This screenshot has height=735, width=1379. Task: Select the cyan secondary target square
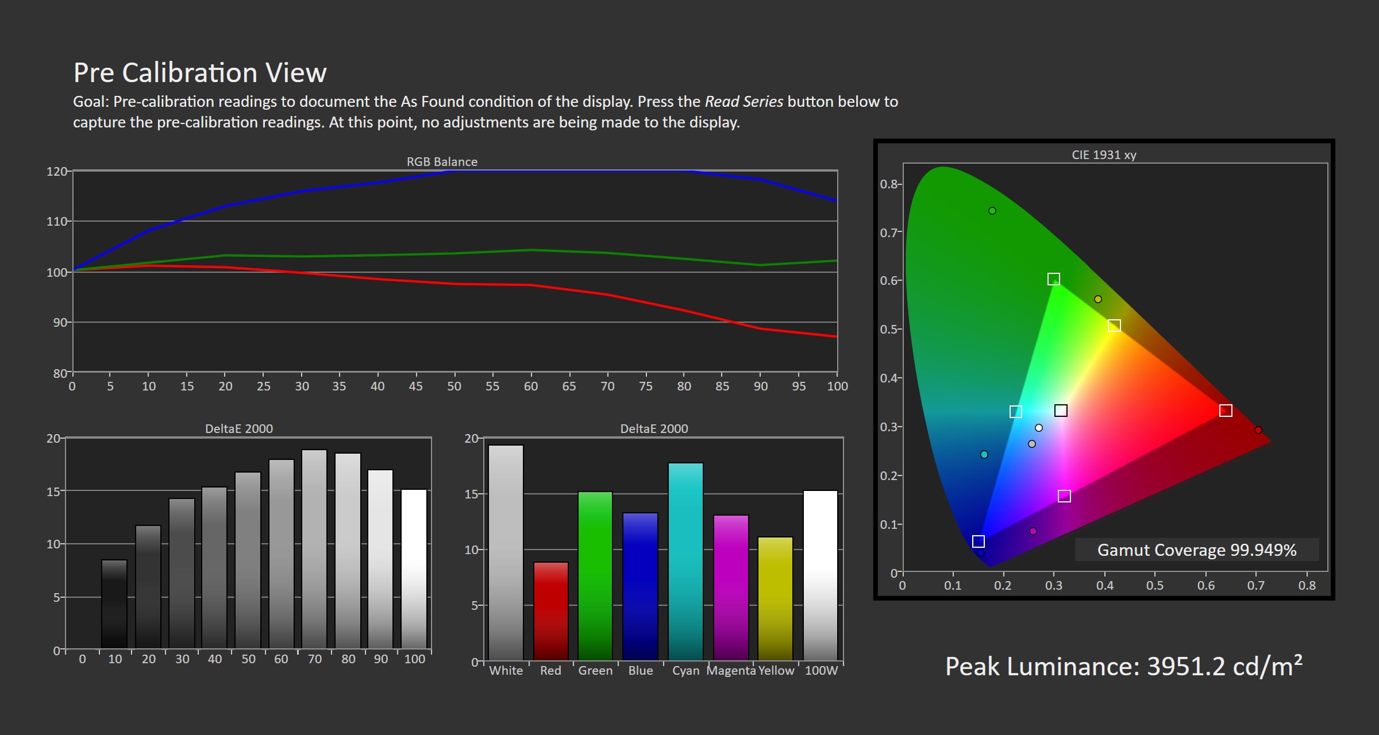pyautogui.click(x=1015, y=412)
